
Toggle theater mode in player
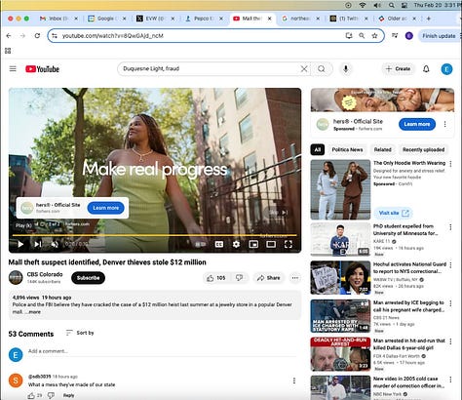pos(271,244)
